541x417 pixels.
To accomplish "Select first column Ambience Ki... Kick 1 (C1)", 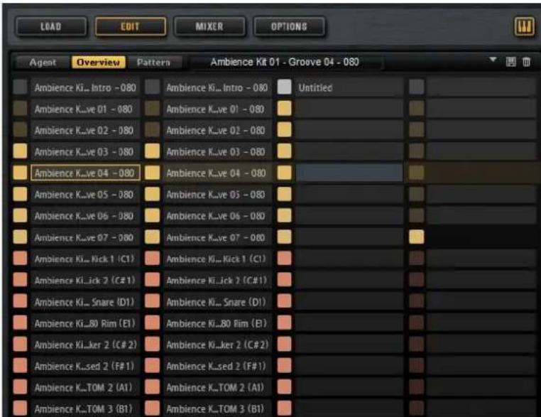I will pyautogui.click(x=85, y=259).
